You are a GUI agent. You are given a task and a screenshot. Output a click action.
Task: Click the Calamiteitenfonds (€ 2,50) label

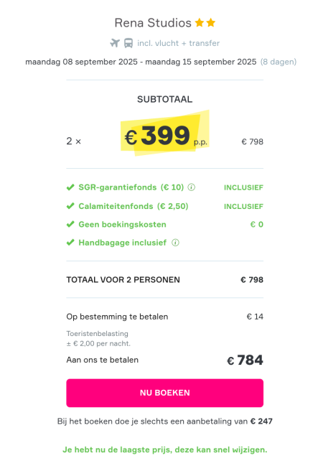click(134, 206)
